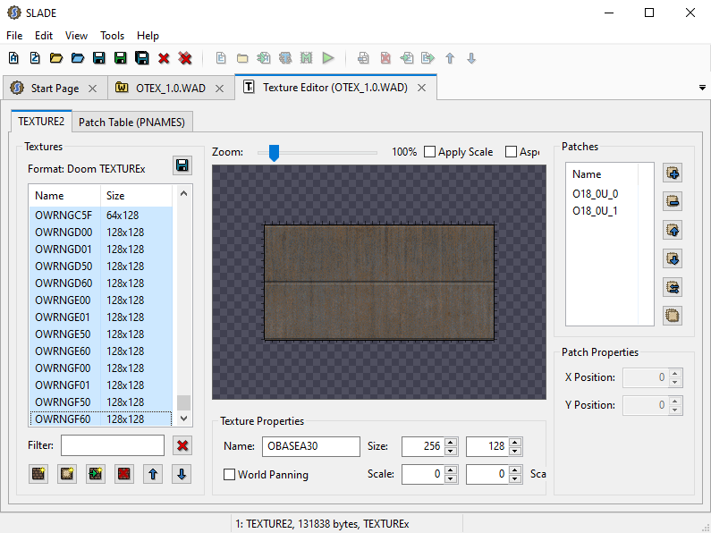Check the Aspect ratio checkbox
This screenshot has width=711, height=533.
[x=512, y=152]
